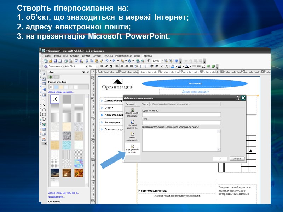Select the pointer Select Objects tool
Viewport: 283px width, 212px height.
44,73
